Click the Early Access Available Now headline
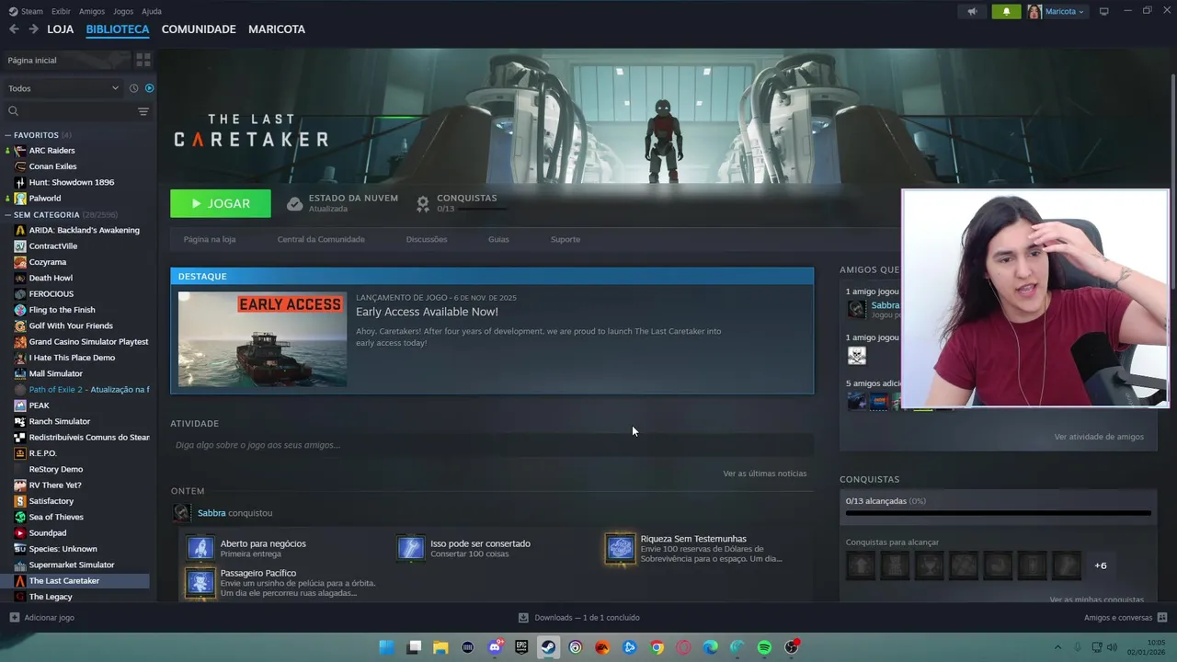The width and height of the screenshot is (1177, 662). [x=427, y=312]
